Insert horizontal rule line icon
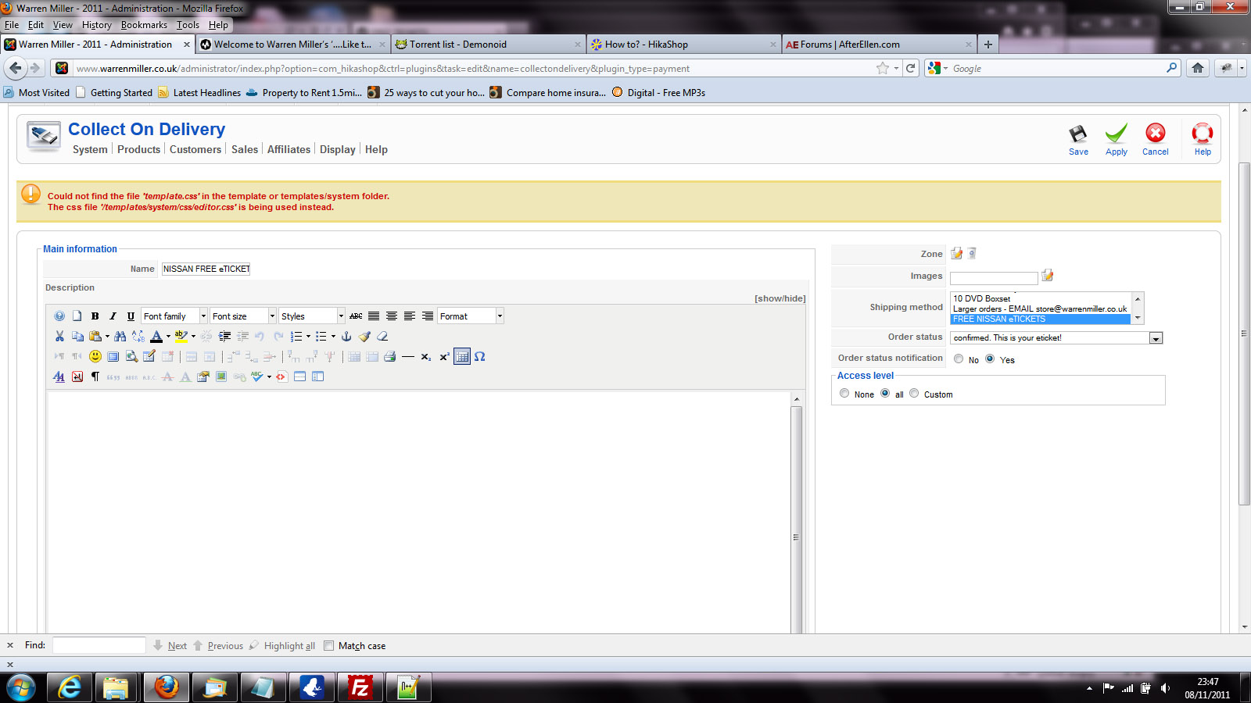Viewport: 1251px width, 703px height. 407,357
